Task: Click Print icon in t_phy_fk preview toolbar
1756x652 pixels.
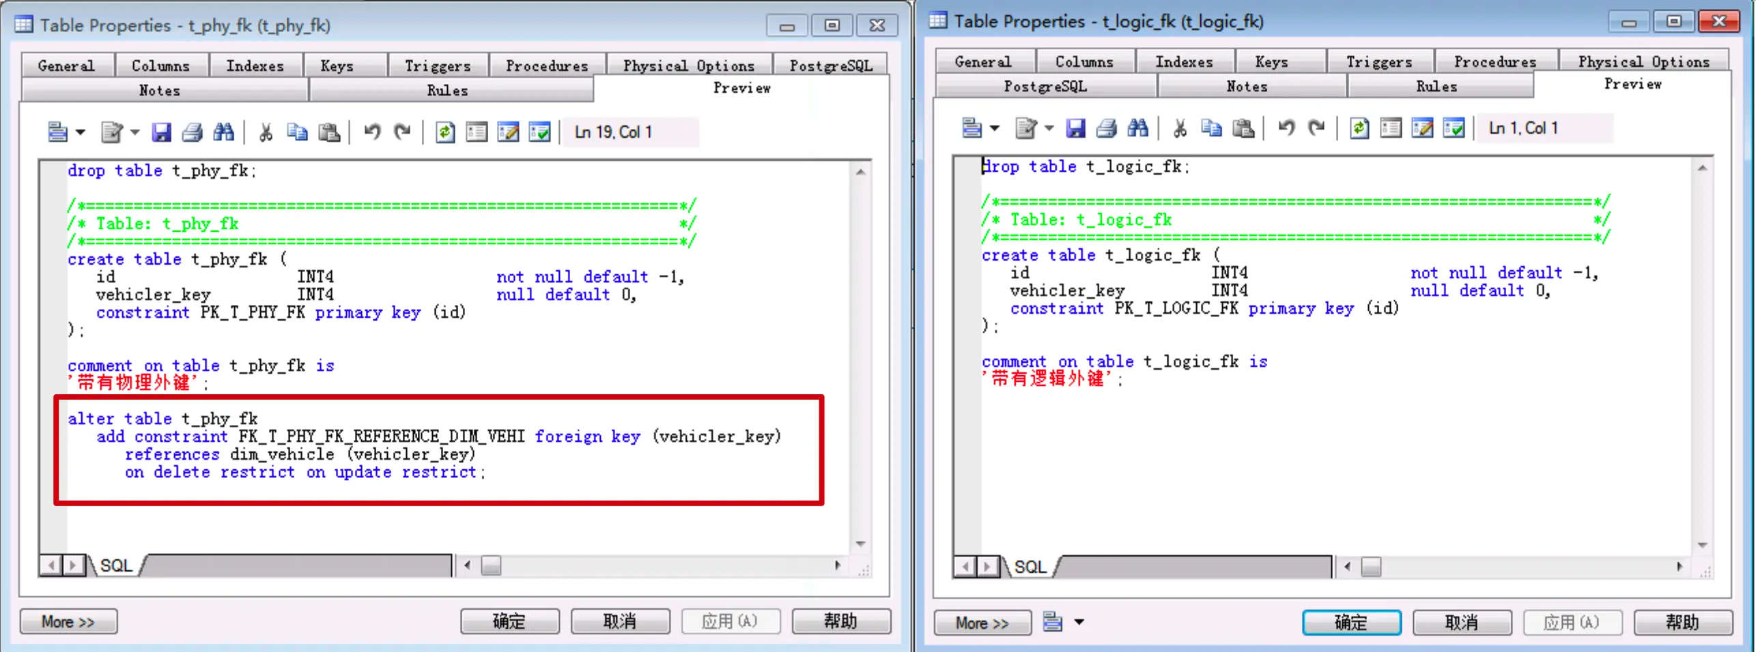Action: click(x=193, y=132)
